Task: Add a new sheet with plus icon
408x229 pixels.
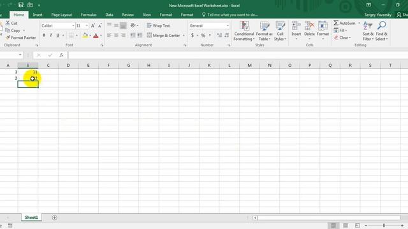Action: tap(54, 218)
